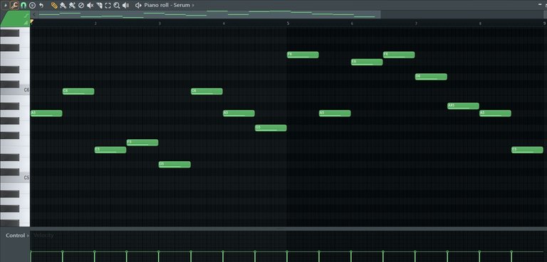Viewport: 547px width, 262px height.
Task: Toggle the snap magnet option
Action: click(24, 5)
